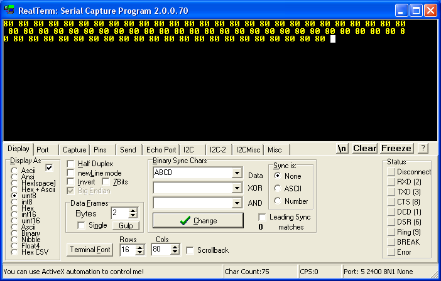Enable Half Duplex

click(x=70, y=164)
